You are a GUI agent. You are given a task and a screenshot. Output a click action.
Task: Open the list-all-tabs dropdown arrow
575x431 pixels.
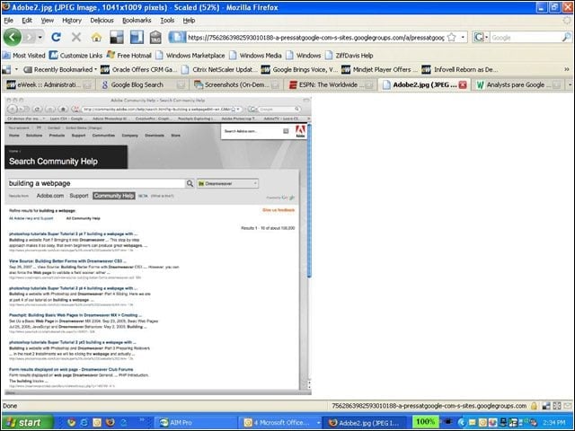tap(570, 84)
